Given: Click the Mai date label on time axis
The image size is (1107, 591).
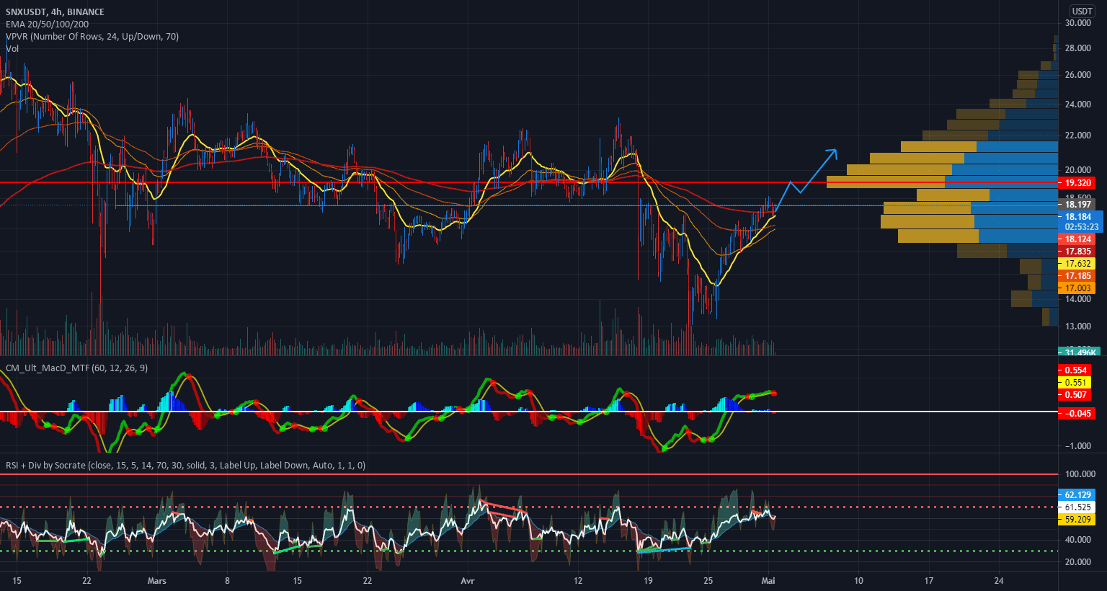Looking at the screenshot, I should [768, 580].
